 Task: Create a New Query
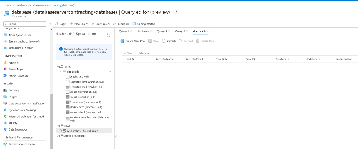click(79, 24)
